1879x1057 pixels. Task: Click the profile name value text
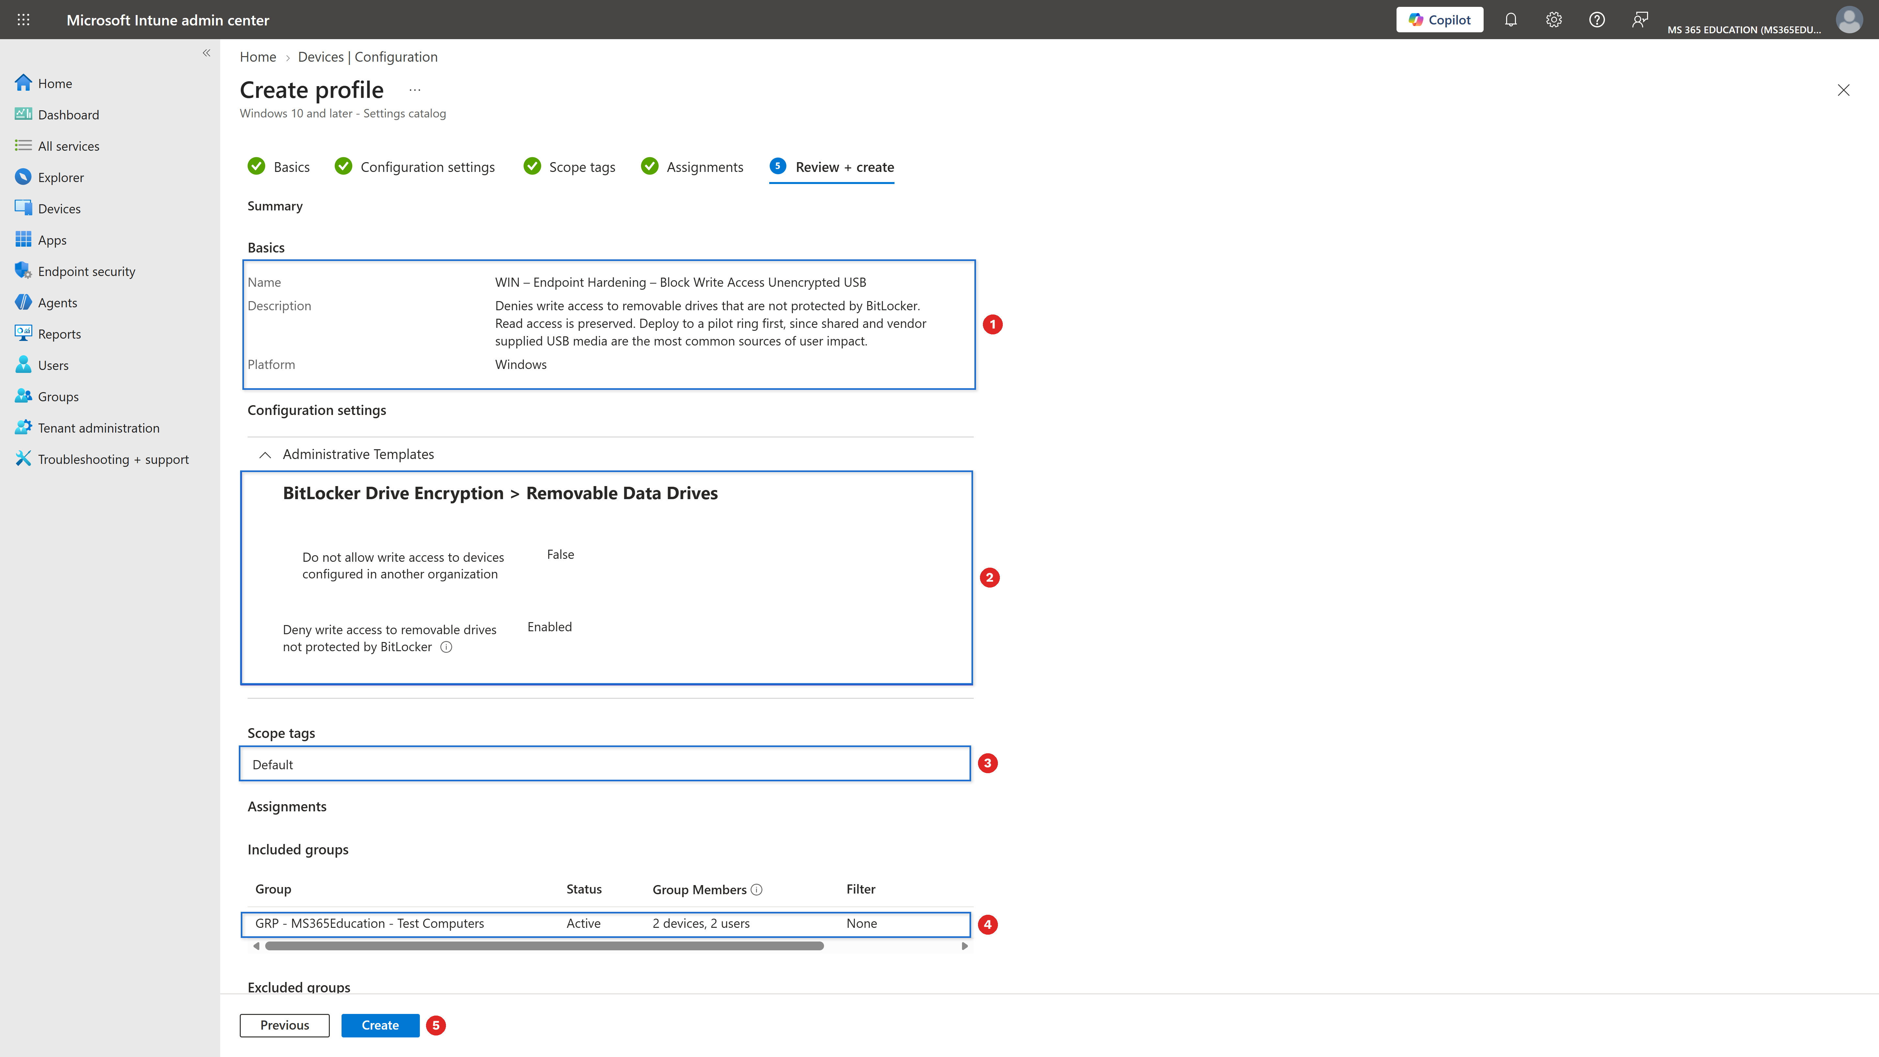[x=680, y=282]
